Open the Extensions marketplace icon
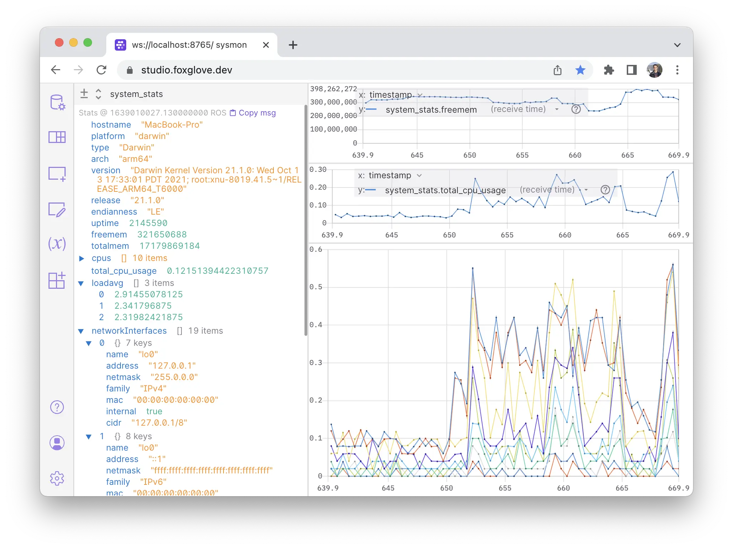733x549 pixels. click(x=57, y=281)
